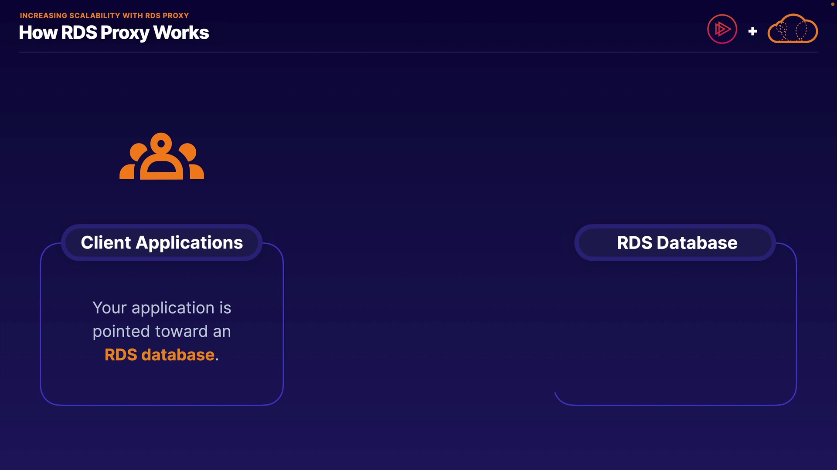837x470 pixels.
Task: Click the "Your application is" text line
Action: point(162,308)
